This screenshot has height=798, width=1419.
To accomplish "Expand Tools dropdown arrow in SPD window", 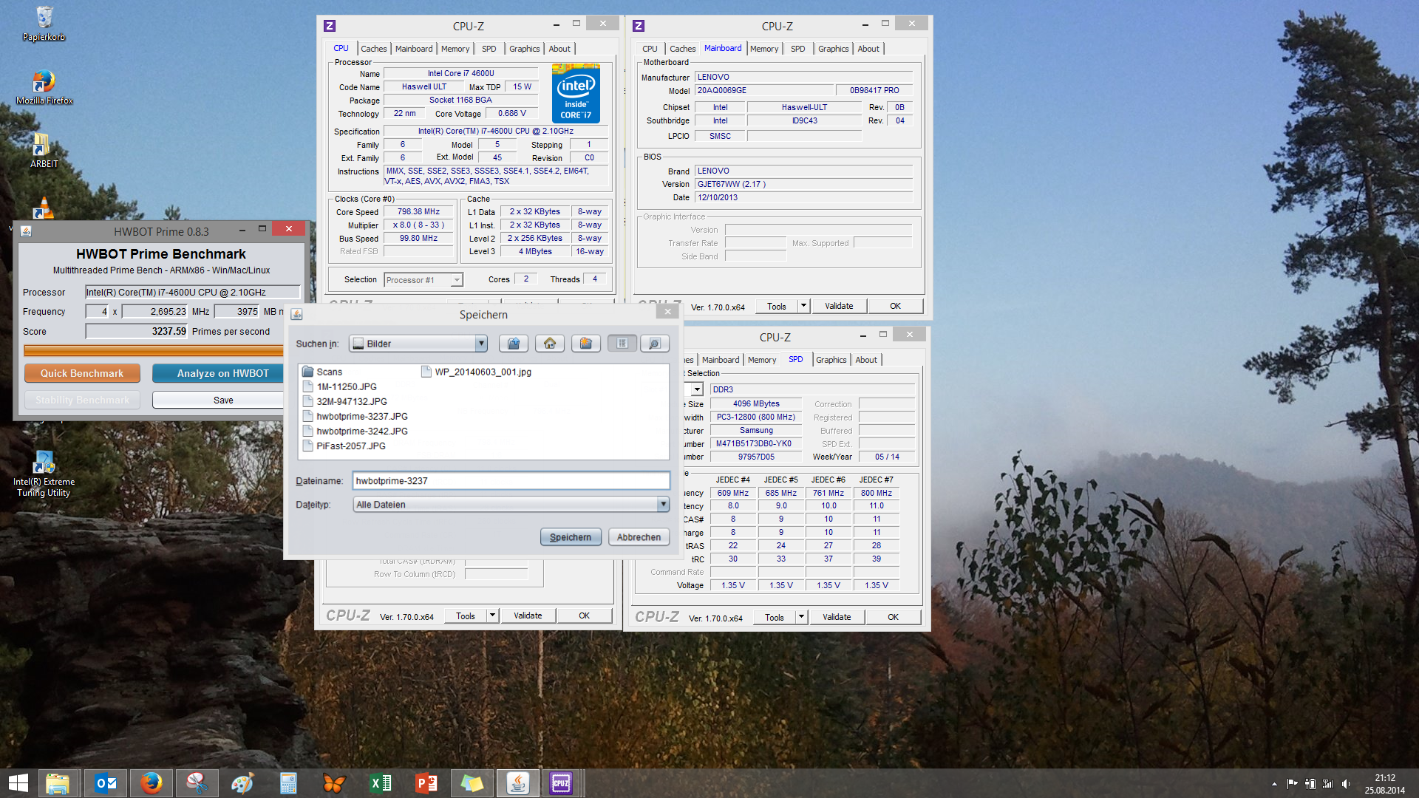I will click(801, 617).
